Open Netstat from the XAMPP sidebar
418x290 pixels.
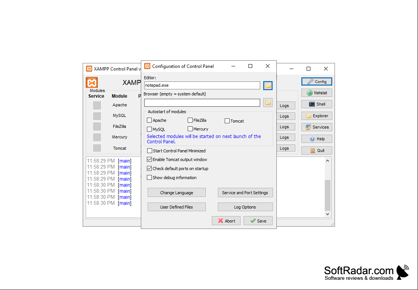click(x=317, y=93)
